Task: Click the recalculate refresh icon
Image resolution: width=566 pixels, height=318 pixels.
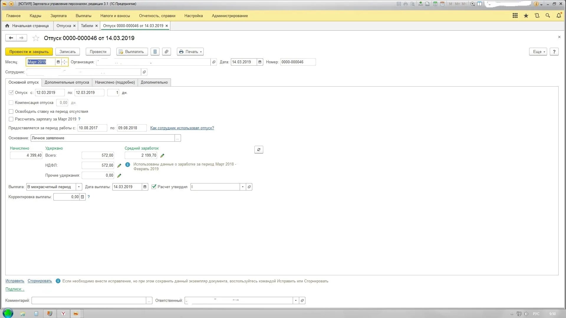Action: click(259, 150)
